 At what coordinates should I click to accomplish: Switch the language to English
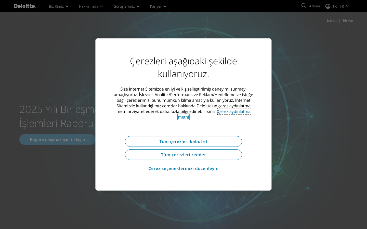click(x=332, y=21)
